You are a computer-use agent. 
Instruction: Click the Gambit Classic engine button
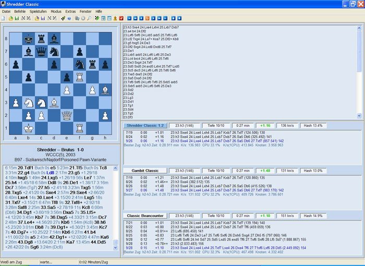[145, 171]
